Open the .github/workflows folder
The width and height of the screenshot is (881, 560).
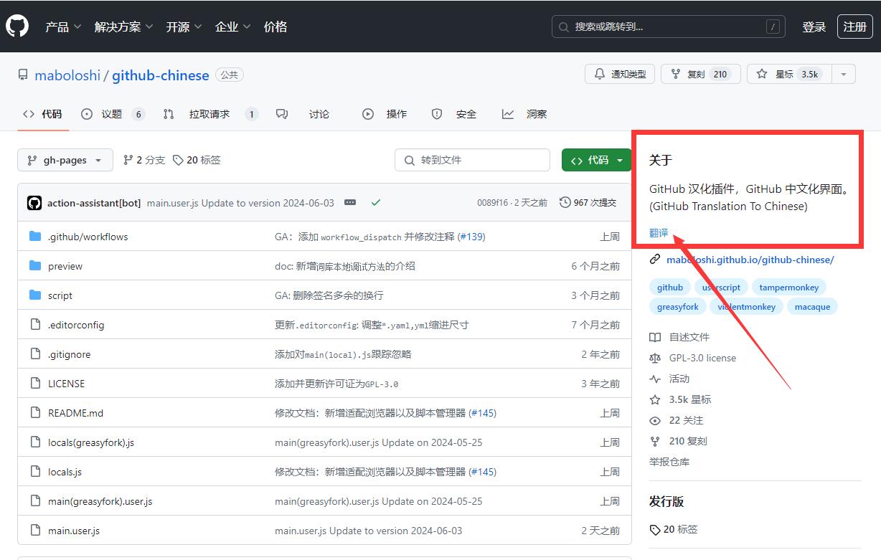click(x=88, y=237)
